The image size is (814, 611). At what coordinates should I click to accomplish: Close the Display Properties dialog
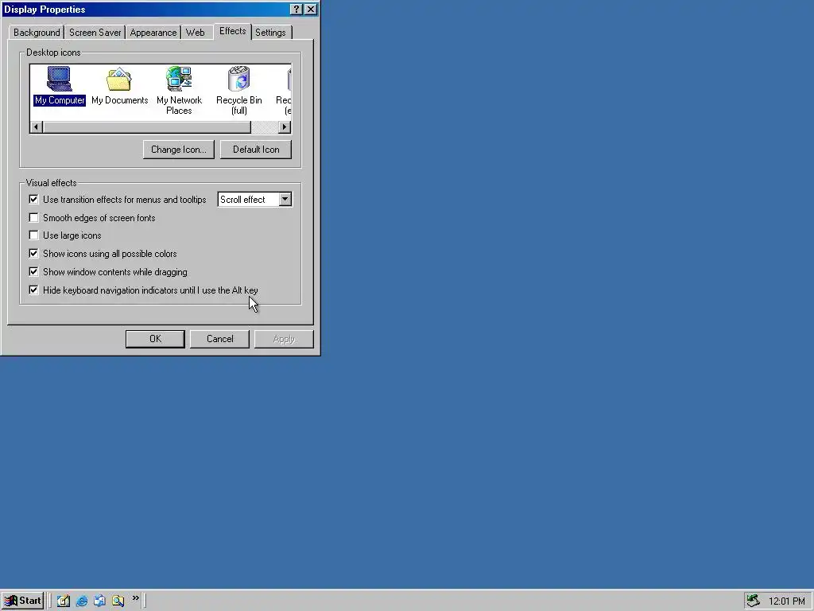[311, 10]
